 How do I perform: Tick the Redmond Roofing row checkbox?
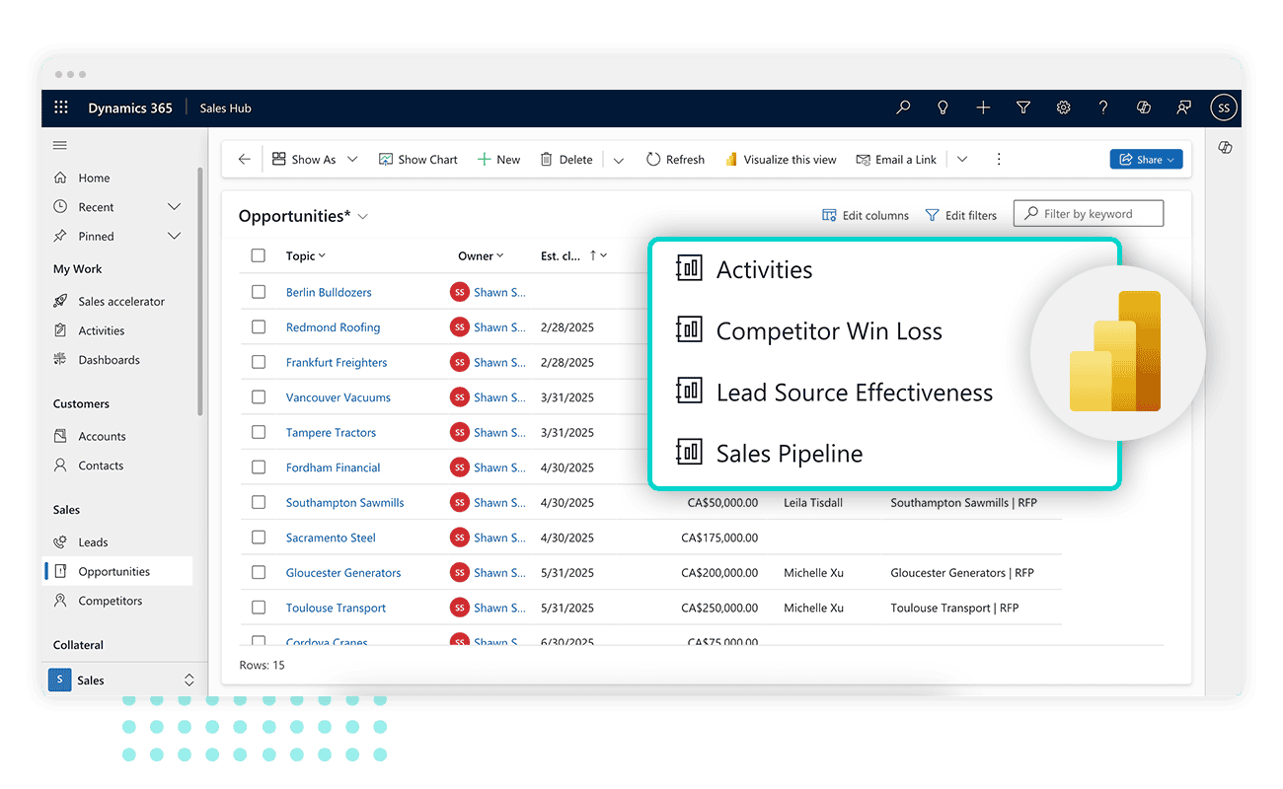(259, 327)
